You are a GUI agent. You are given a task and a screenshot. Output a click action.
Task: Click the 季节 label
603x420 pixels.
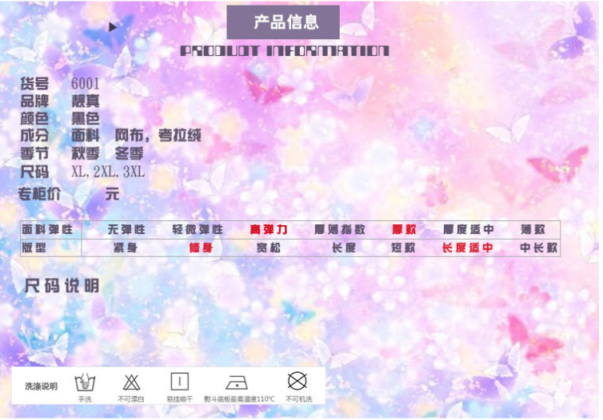[34, 153]
